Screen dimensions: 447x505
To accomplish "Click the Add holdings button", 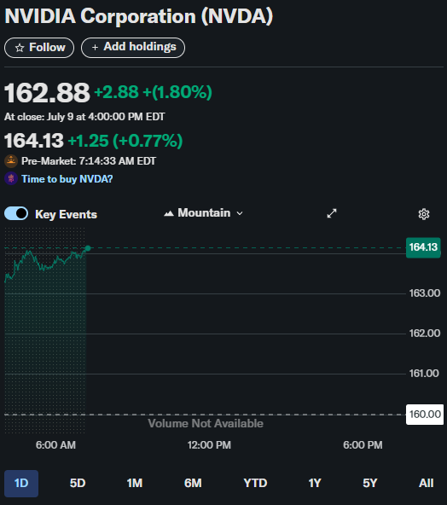I will [x=133, y=48].
